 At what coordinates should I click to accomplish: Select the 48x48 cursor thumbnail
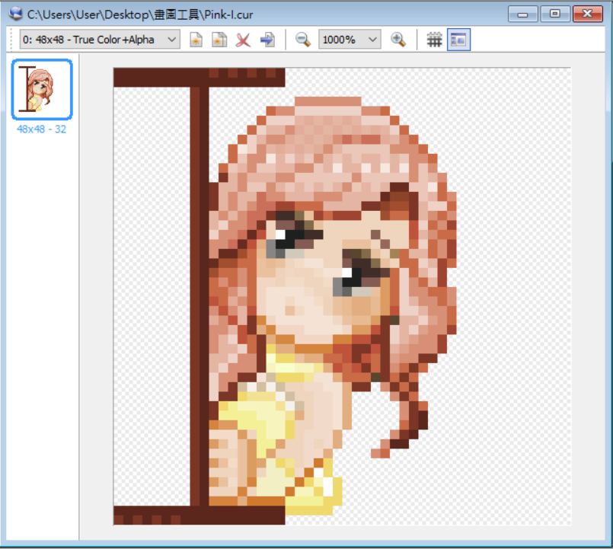42,90
